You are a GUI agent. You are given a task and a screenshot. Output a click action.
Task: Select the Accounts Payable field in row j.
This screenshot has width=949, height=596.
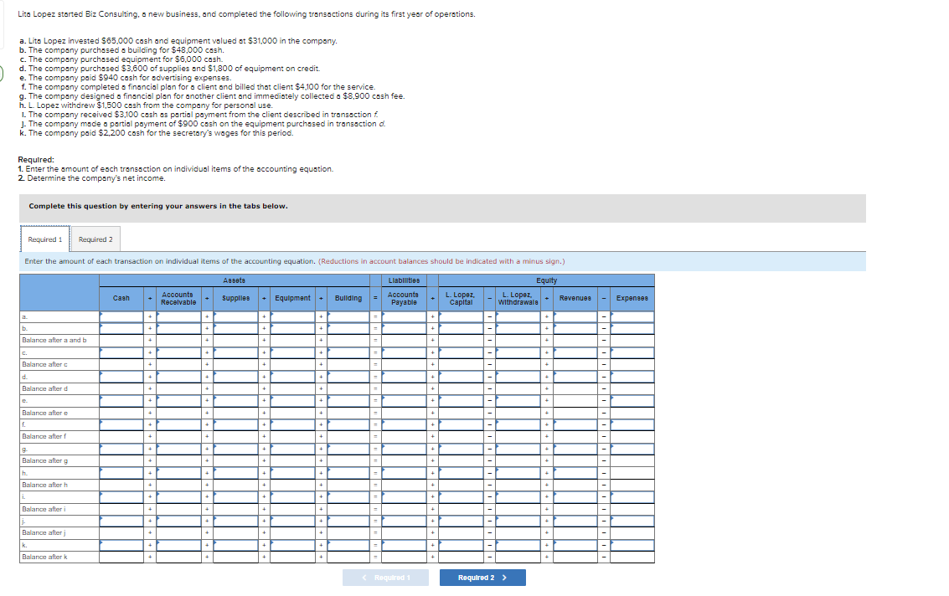click(404, 521)
